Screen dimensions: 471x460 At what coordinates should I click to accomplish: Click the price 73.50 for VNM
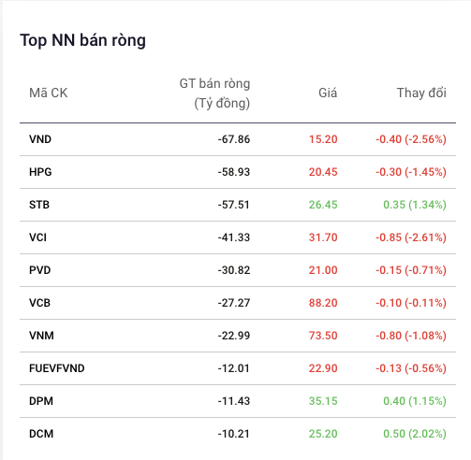tap(323, 336)
